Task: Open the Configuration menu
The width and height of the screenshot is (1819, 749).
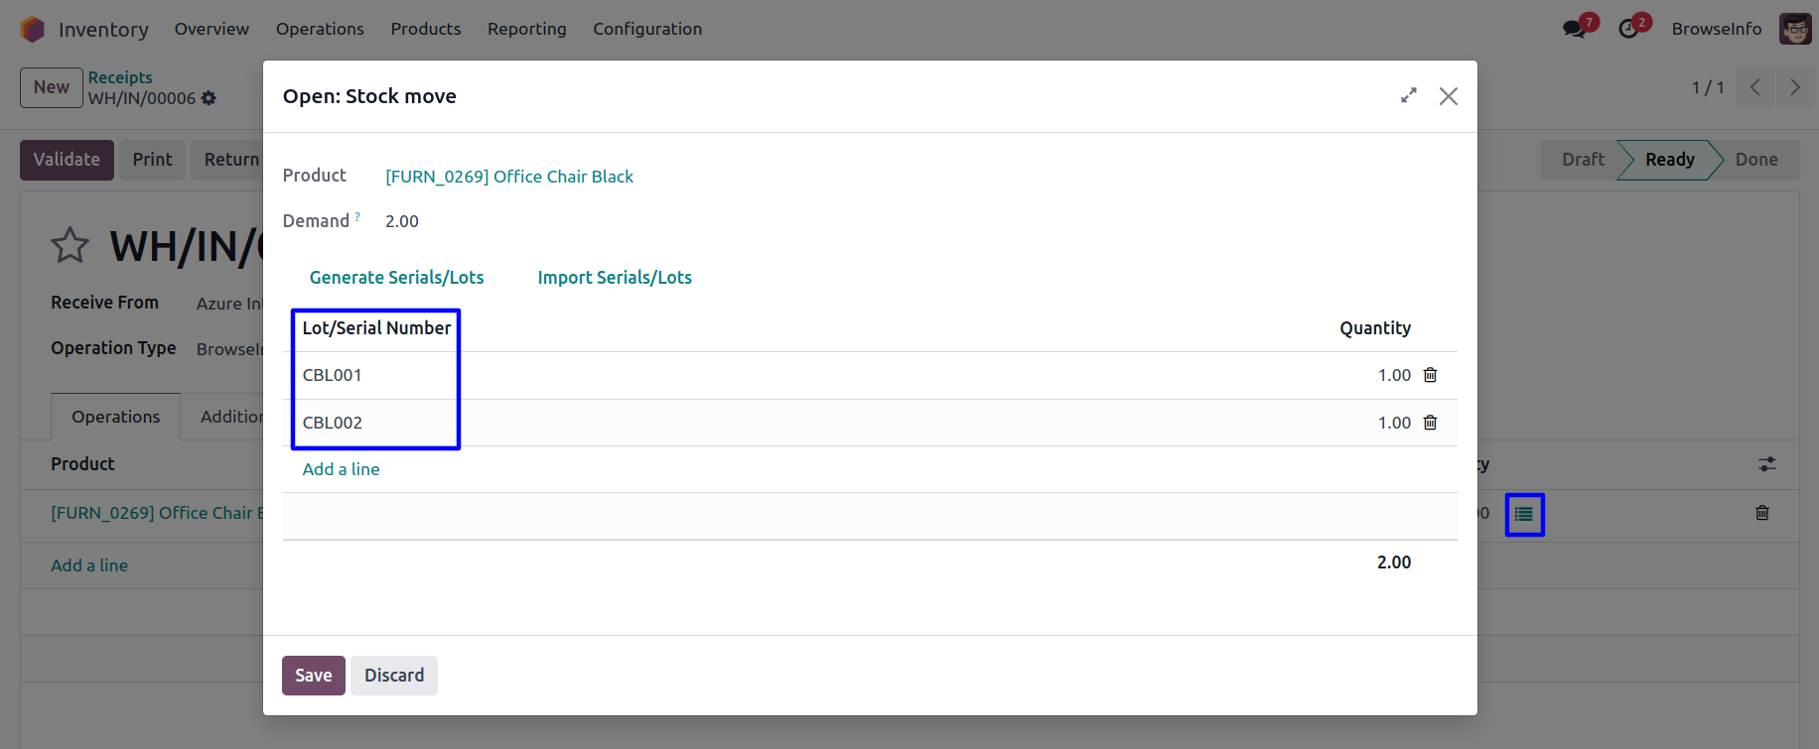Action: point(646,29)
